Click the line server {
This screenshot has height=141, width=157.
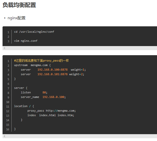(x=21, y=88)
